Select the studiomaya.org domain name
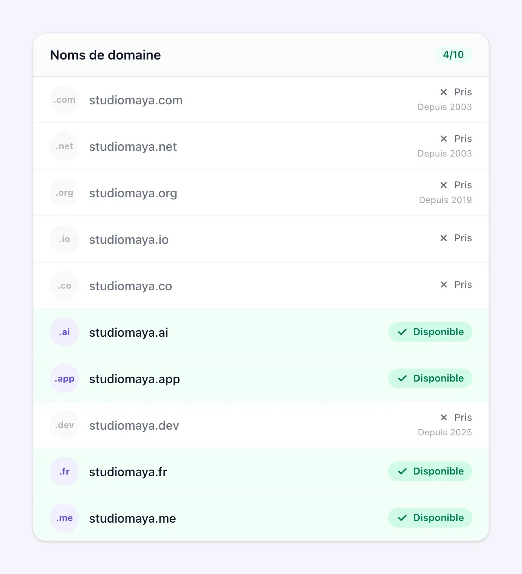The image size is (522, 574). pos(133,193)
